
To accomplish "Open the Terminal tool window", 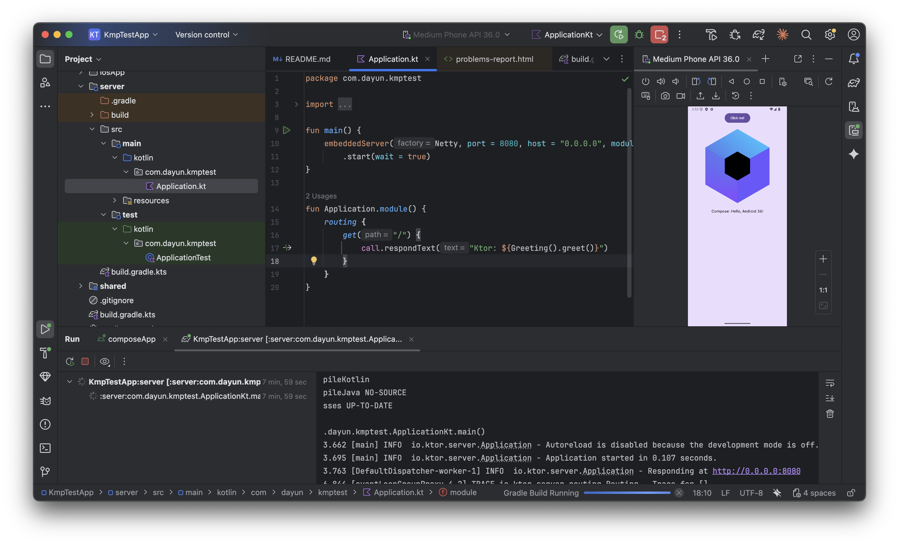I will tap(45, 448).
